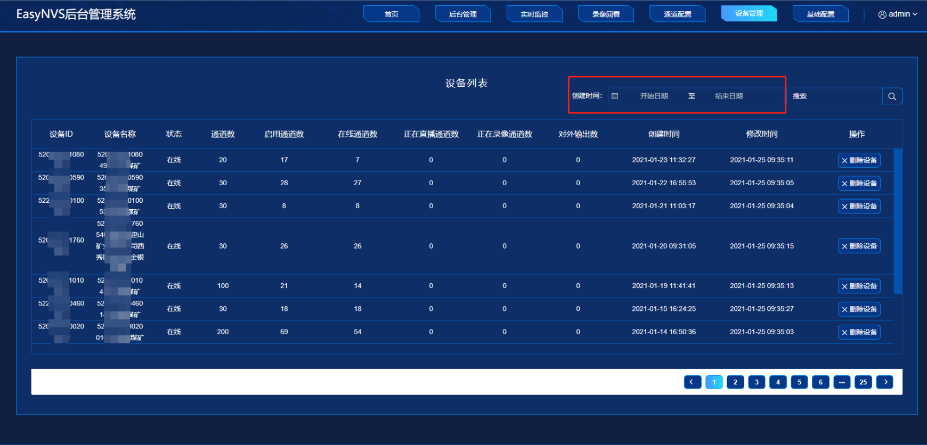Click the 结束日期 end date field

coord(729,96)
